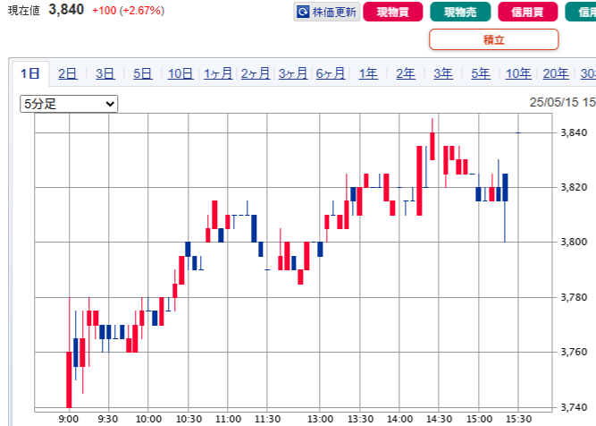Switch to the 2日 chart period
Image resolution: width=596 pixels, height=426 pixels.
(x=68, y=73)
